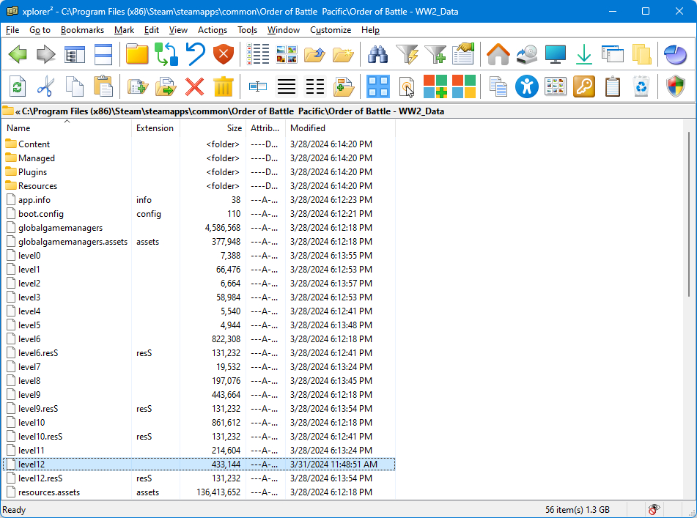Click the dual pane split icon
Viewport: 697px width, 518px height.
(103, 55)
